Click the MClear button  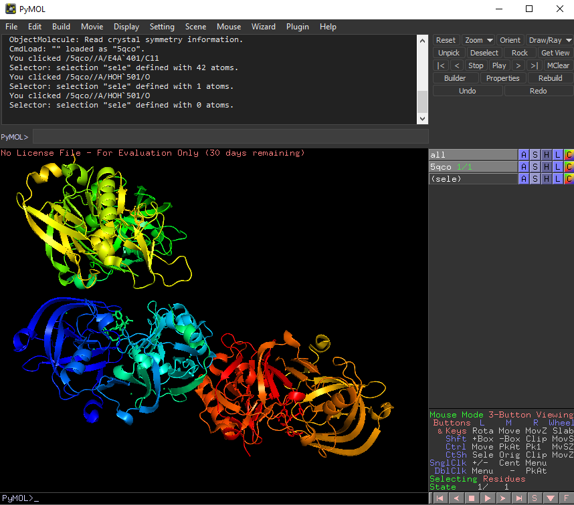tap(558, 65)
